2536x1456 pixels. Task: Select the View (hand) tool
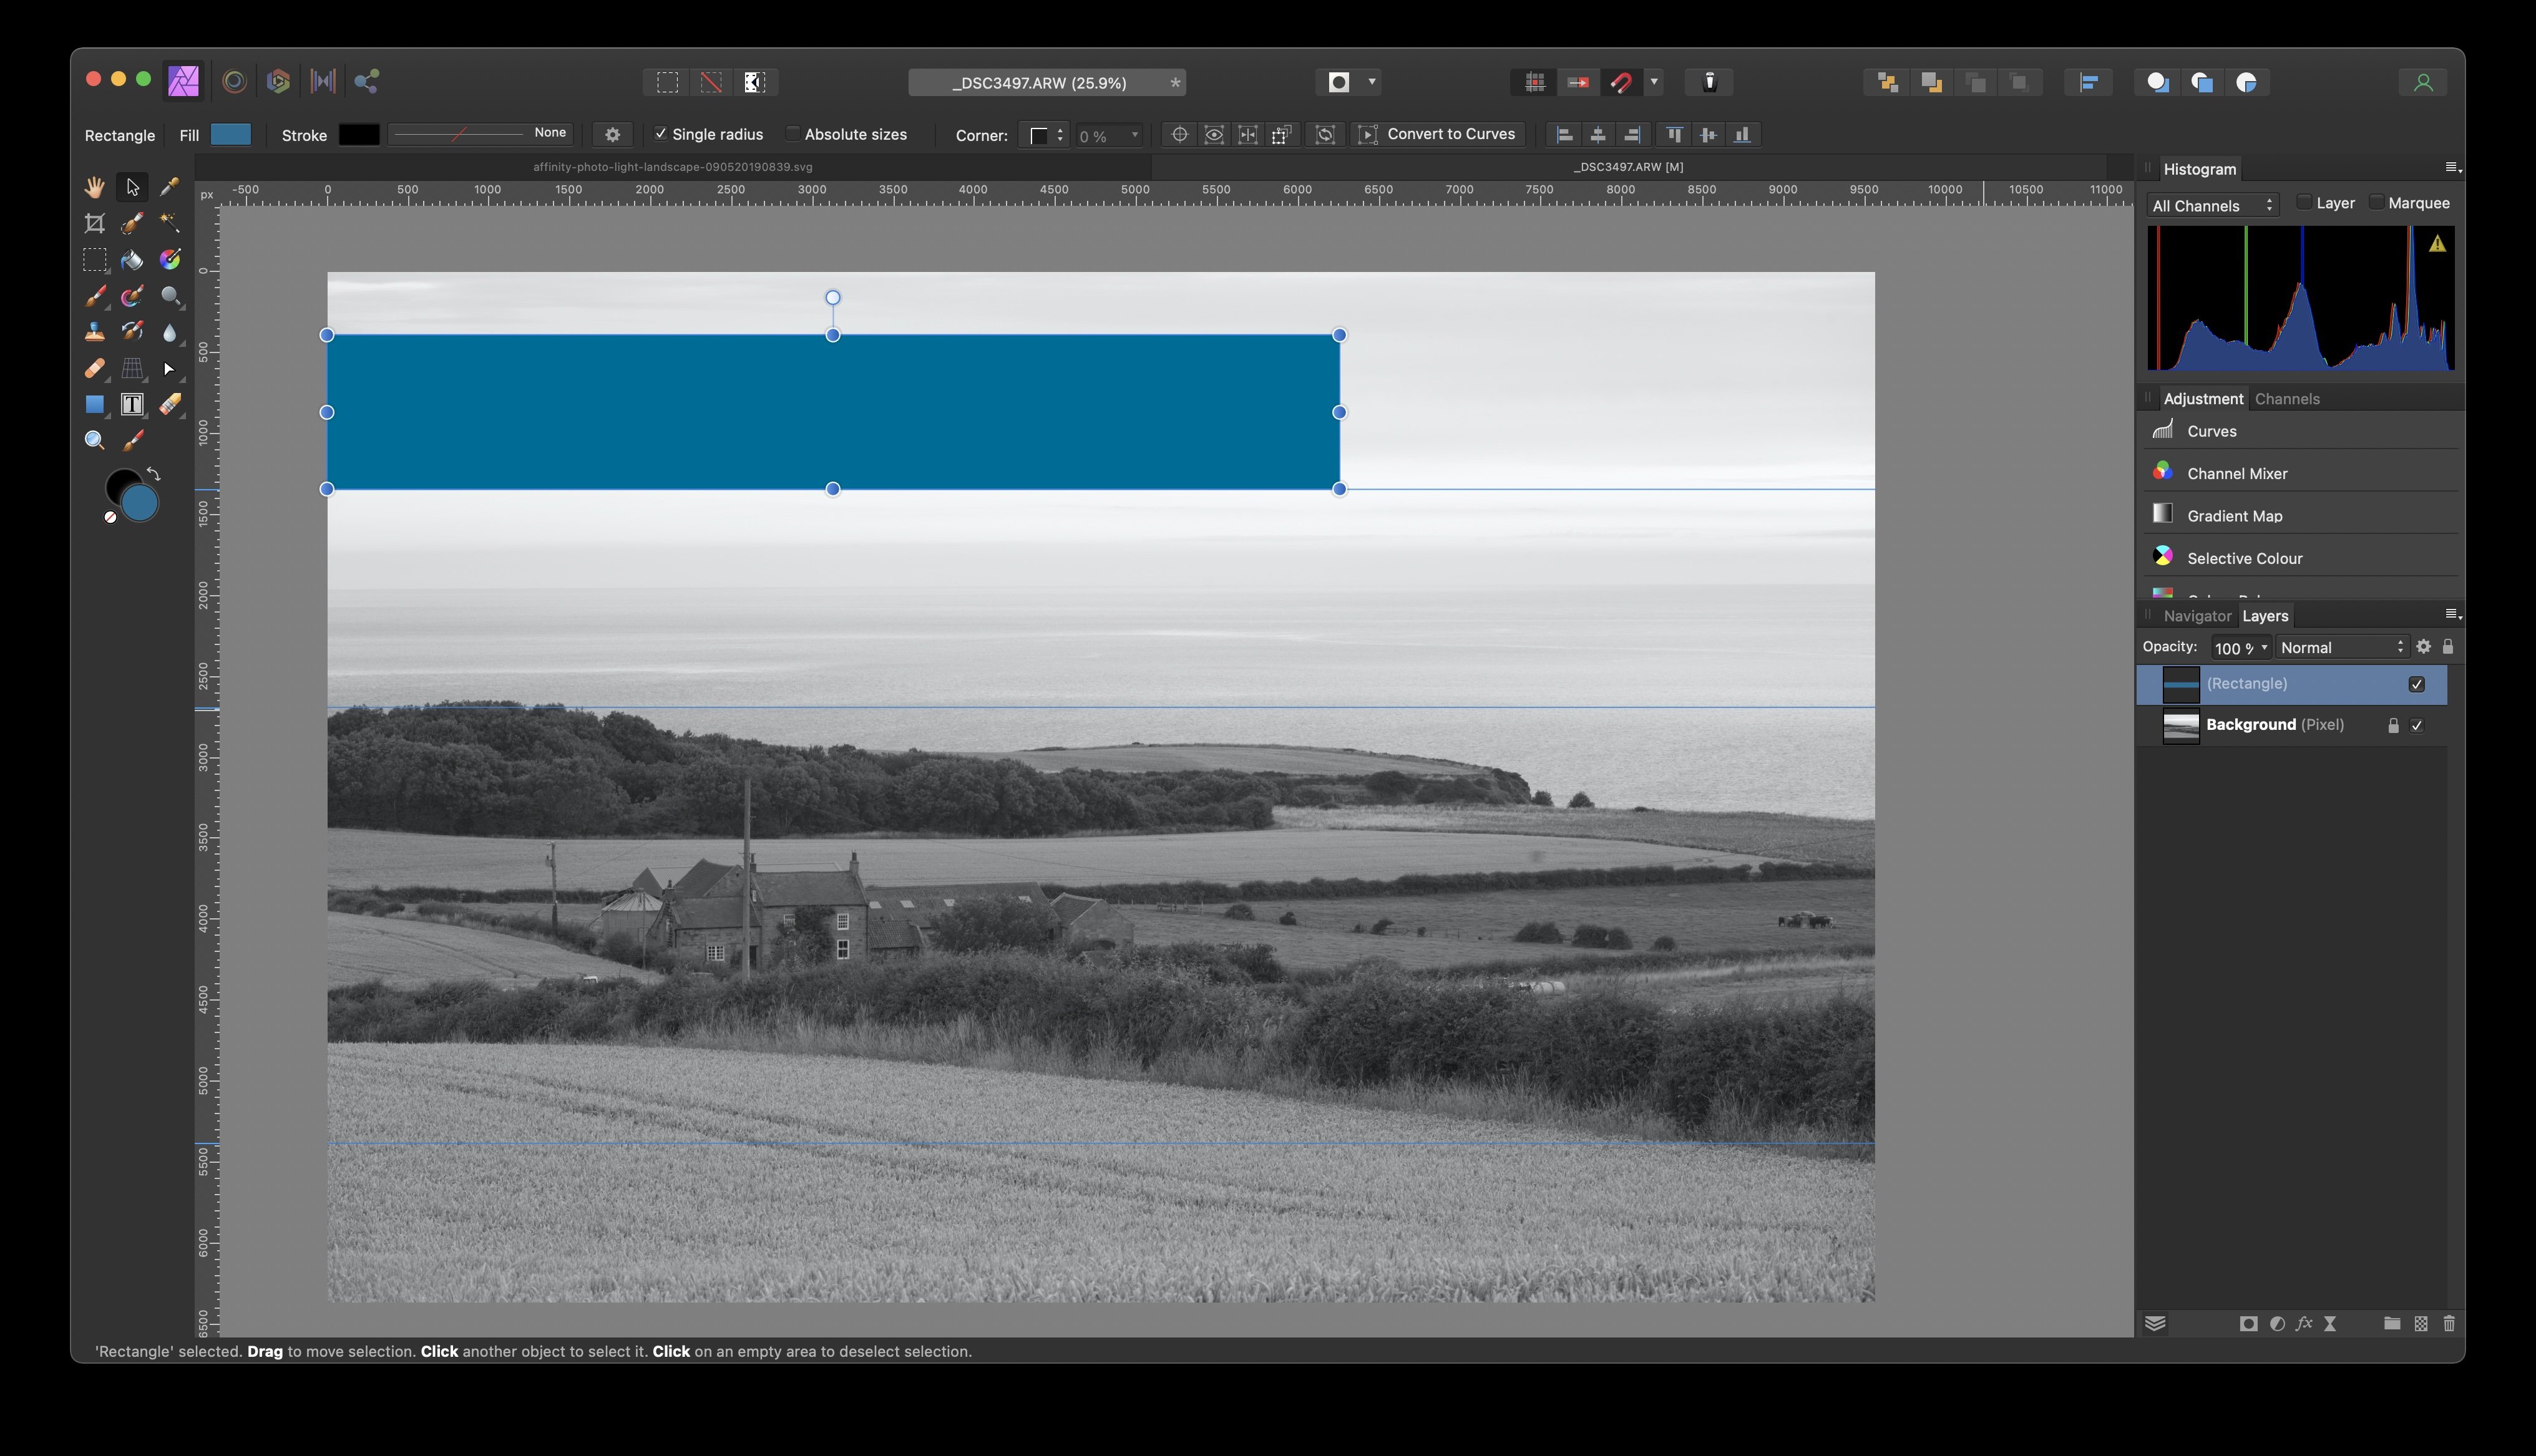[94, 187]
